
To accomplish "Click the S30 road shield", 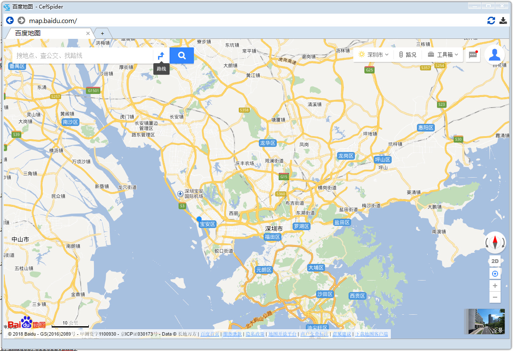I will point(458,139).
